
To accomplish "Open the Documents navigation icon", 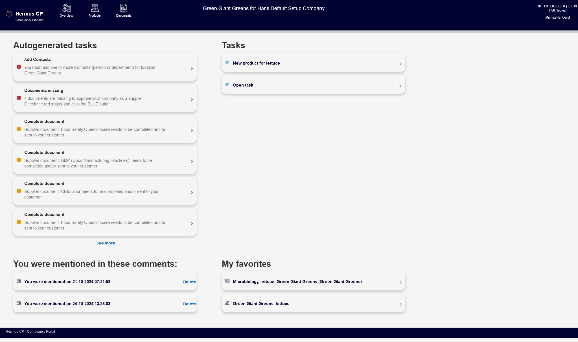I will pos(124,8).
